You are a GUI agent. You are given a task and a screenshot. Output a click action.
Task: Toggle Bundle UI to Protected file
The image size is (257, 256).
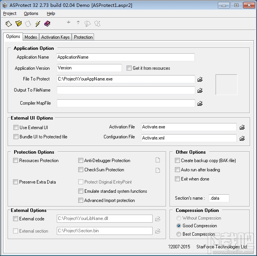point(16,137)
